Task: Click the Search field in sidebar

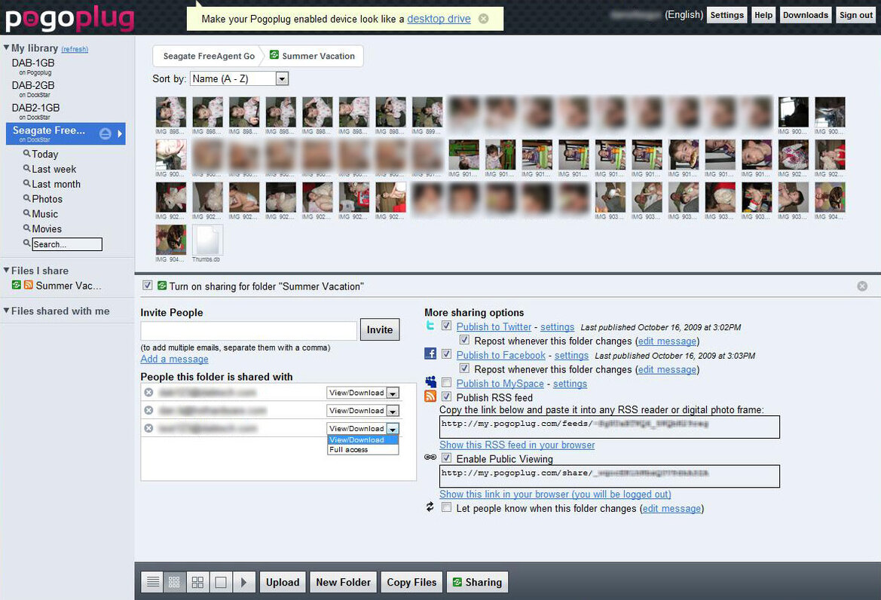Action: [67, 244]
